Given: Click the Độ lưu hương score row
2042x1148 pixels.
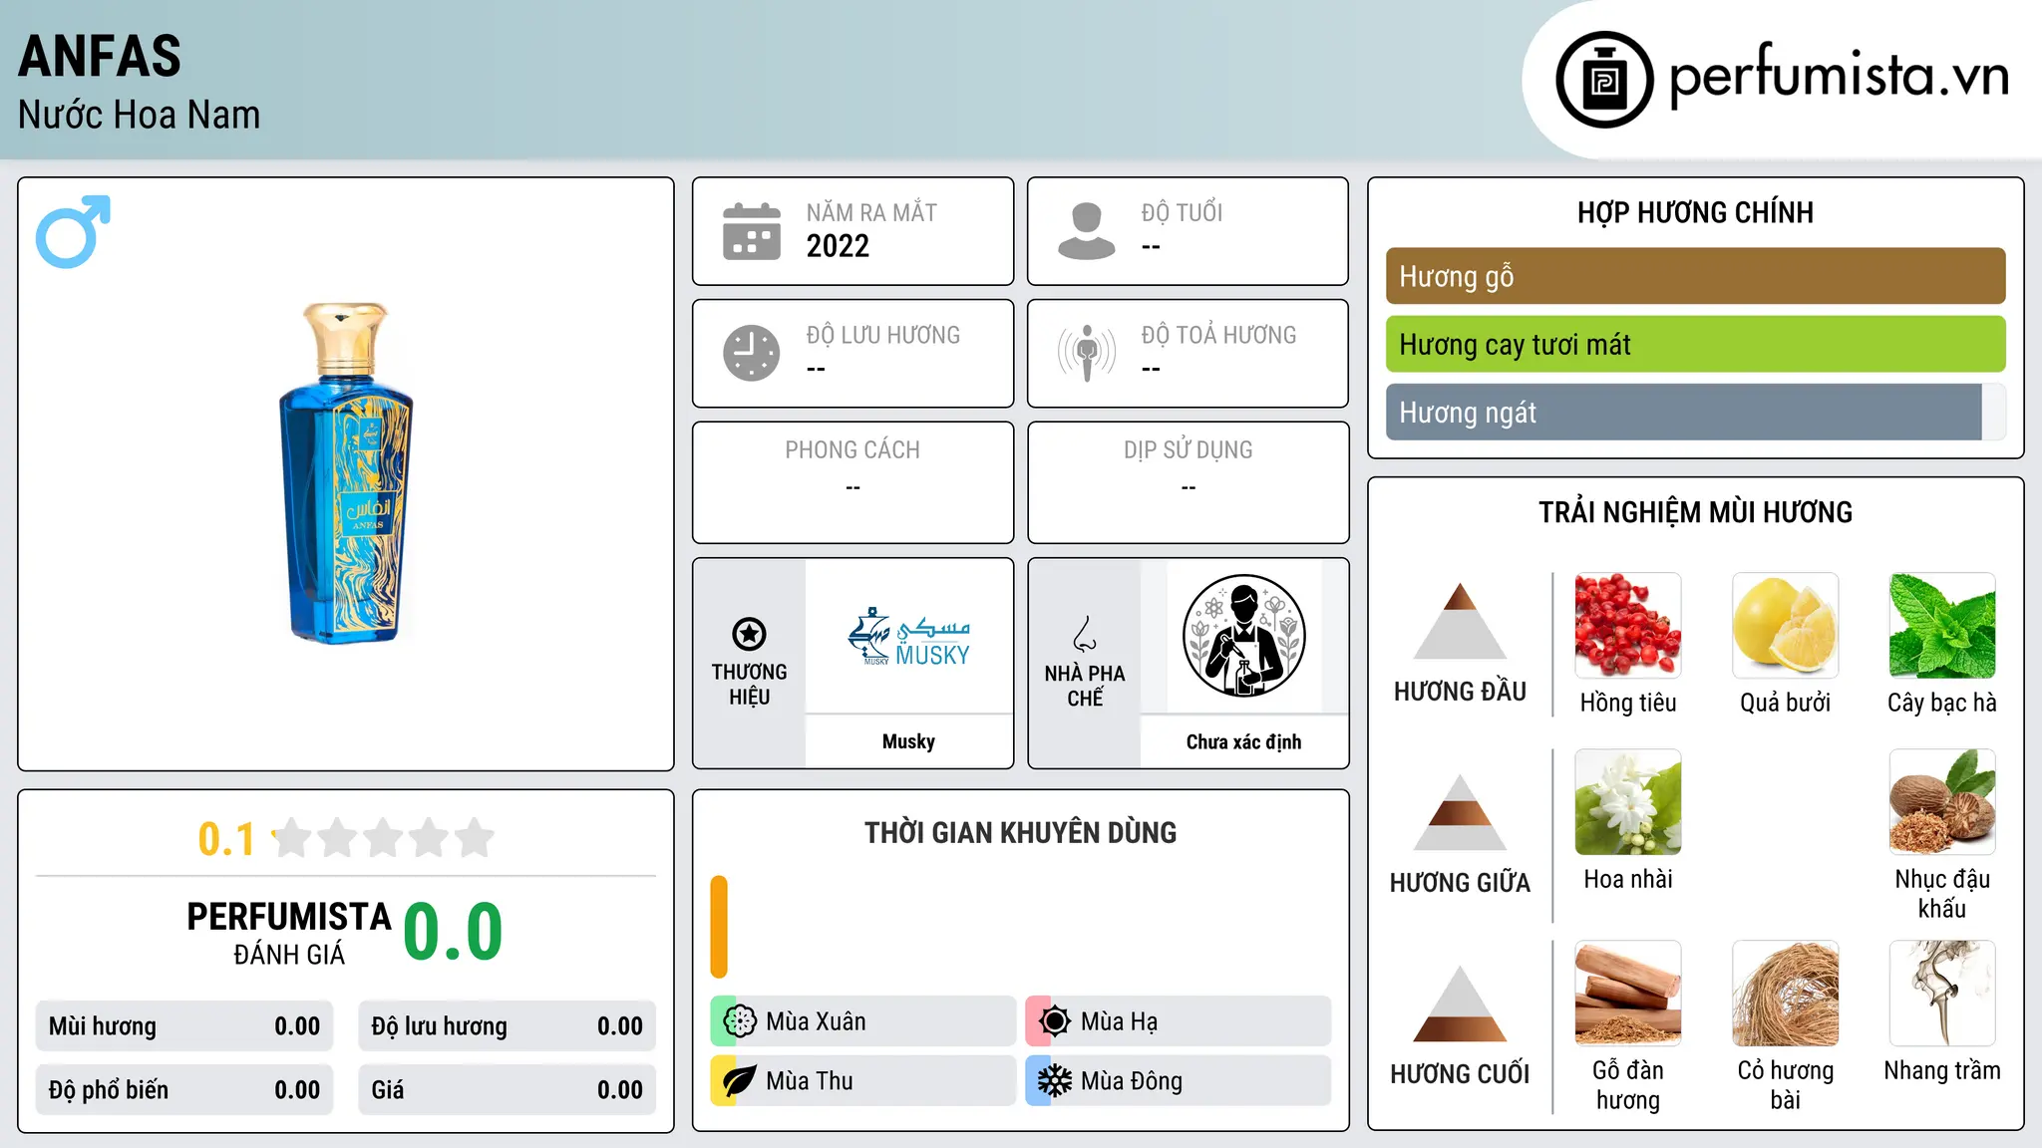Looking at the screenshot, I should point(507,1026).
